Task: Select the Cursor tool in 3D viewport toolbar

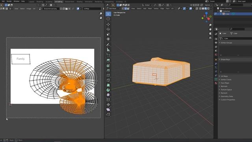Action: 108,19
